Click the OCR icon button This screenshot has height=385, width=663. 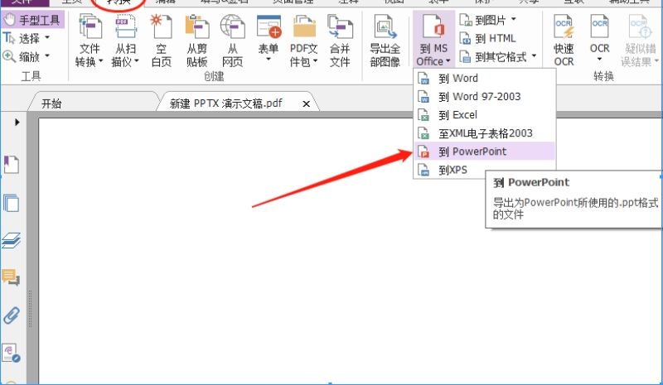tap(599, 27)
